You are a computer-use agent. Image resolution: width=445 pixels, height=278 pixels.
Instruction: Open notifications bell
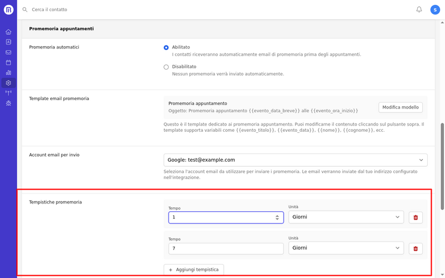click(419, 9)
